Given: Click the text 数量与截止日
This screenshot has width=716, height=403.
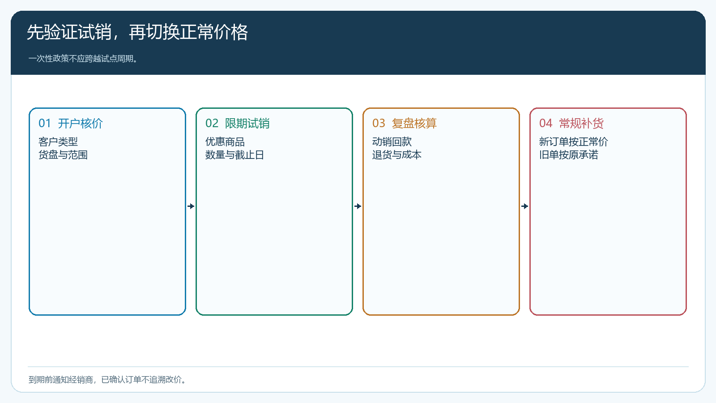Looking at the screenshot, I should pyautogui.click(x=235, y=155).
